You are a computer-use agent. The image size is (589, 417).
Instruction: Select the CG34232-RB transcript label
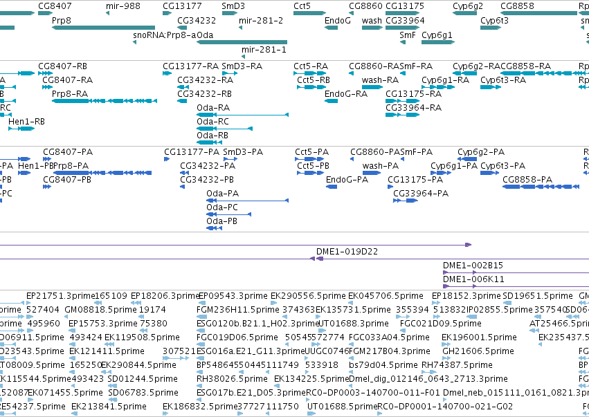pos(204,93)
